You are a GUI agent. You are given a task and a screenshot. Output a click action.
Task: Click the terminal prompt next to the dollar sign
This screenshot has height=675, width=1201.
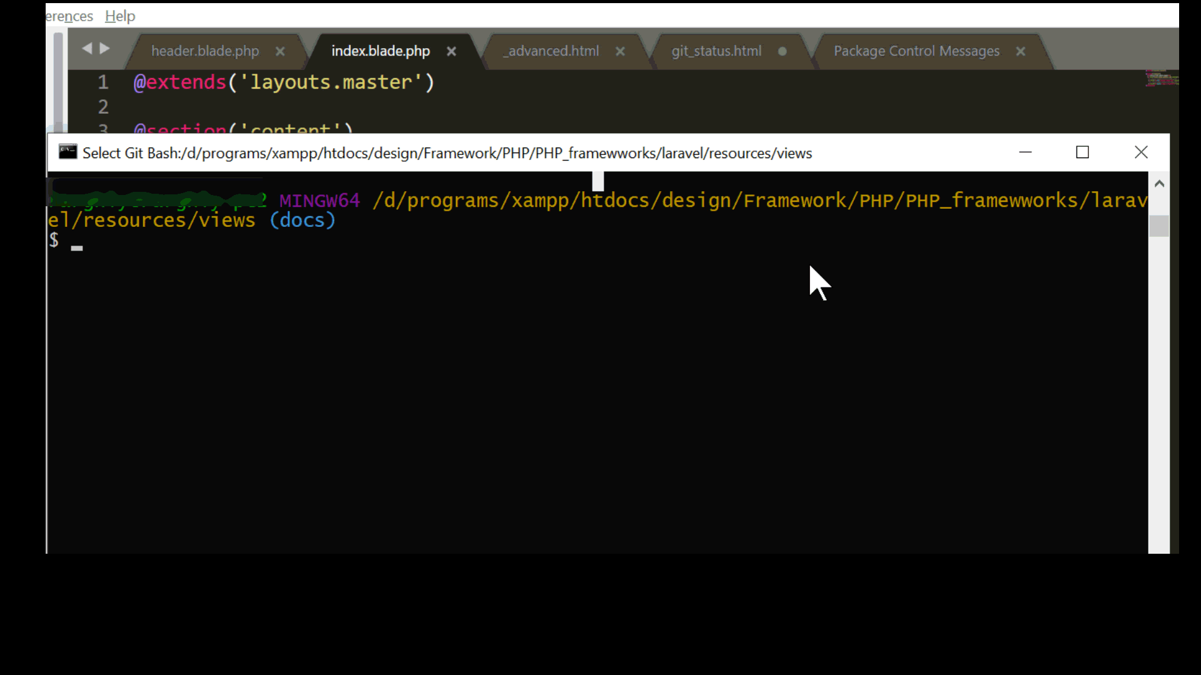(x=76, y=244)
